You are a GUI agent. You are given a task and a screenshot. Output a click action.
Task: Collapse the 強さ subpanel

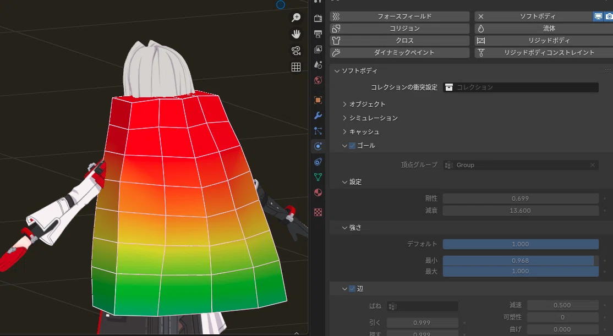click(x=344, y=228)
